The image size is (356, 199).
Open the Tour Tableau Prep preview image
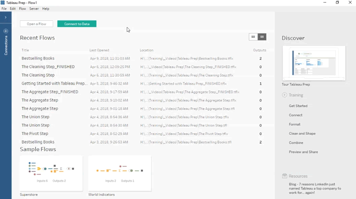click(x=313, y=63)
